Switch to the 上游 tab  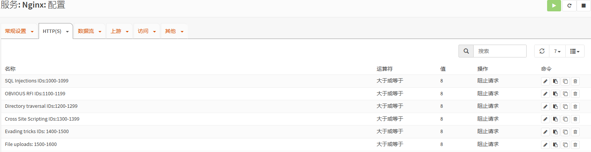point(119,31)
